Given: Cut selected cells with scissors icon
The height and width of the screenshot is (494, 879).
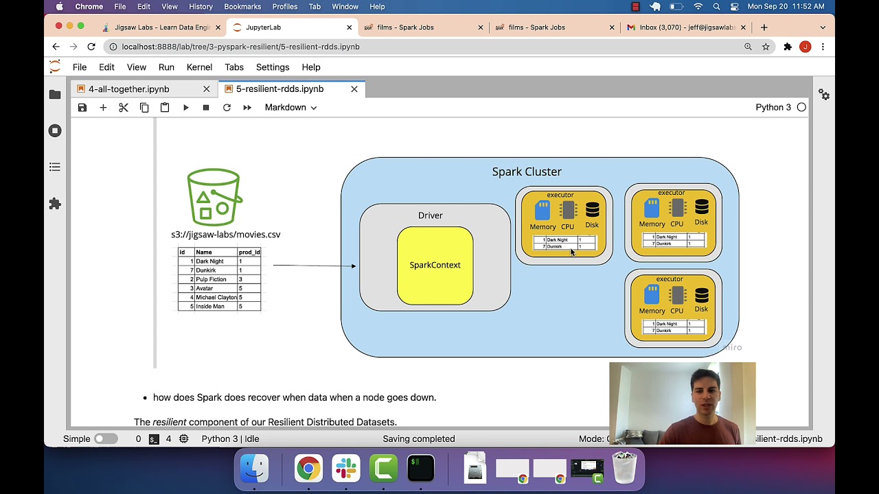Looking at the screenshot, I should click(124, 108).
